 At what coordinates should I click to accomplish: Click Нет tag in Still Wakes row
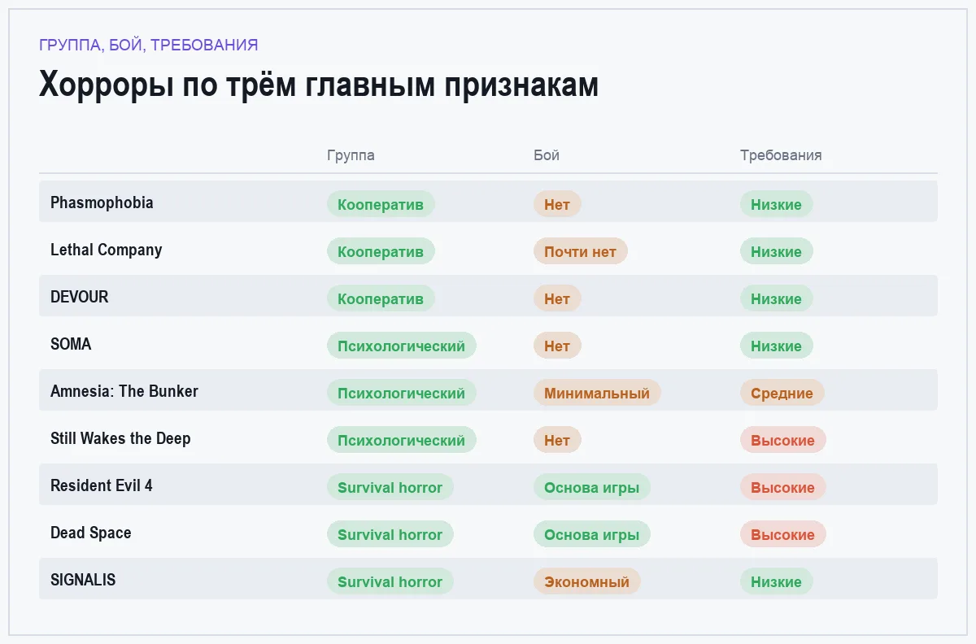tap(557, 440)
